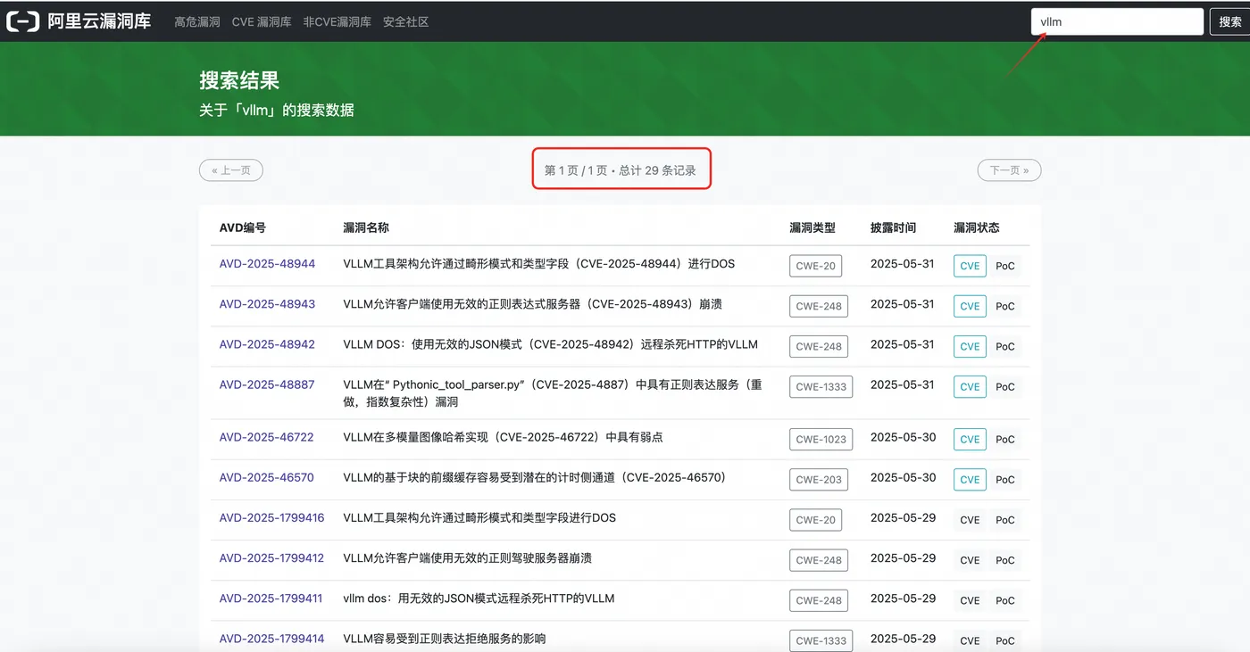Click the 披露时间 column header

[893, 227]
